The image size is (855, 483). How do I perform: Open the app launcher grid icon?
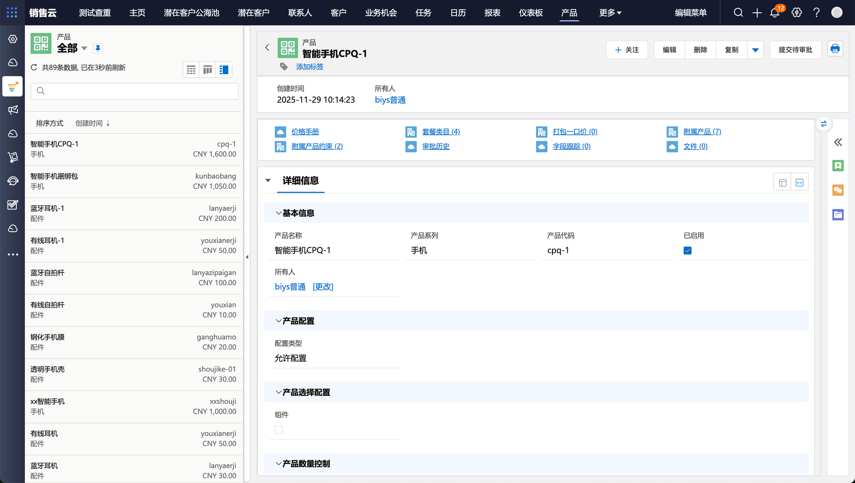[12, 12]
